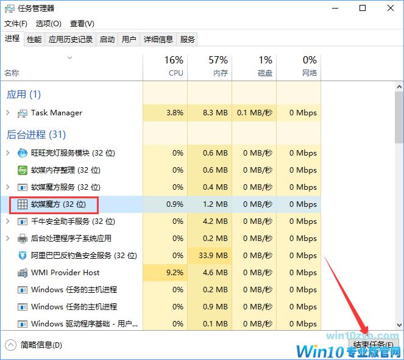Open the 文件(F) menu
The height and width of the screenshot is (360, 404).
16,24
